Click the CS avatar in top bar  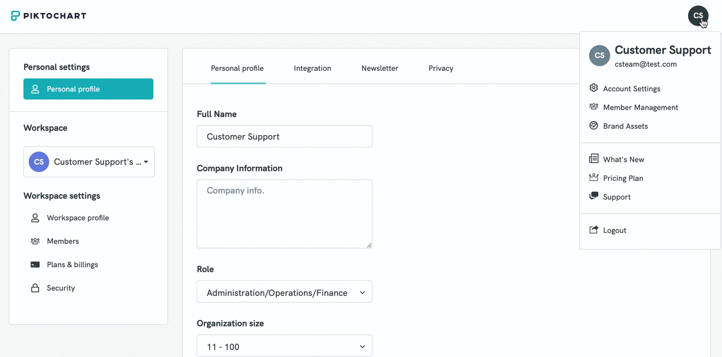tap(697, 16)
